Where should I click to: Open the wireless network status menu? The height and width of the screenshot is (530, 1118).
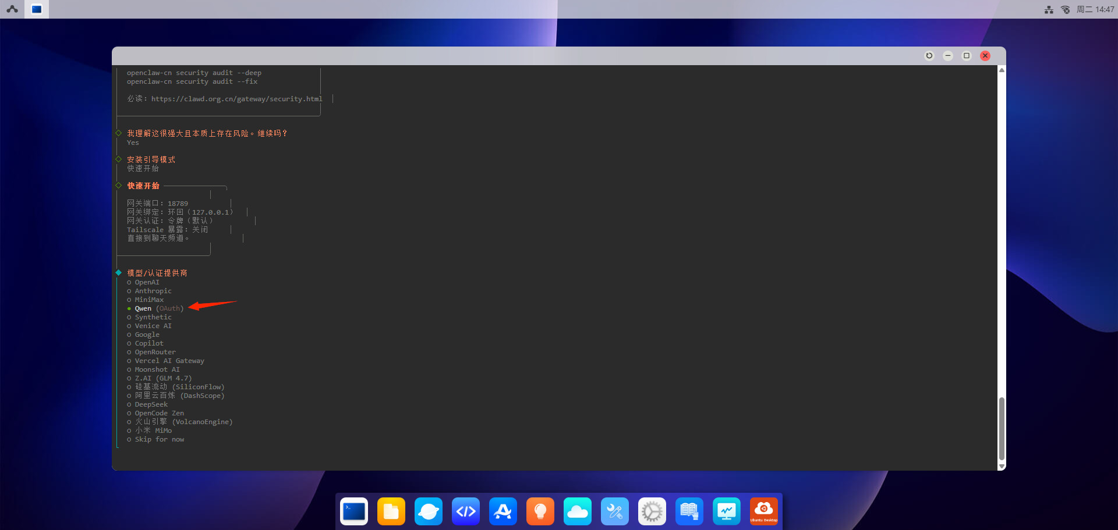point(1065,9)
